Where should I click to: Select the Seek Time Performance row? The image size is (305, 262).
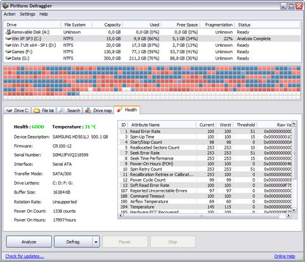[205, 158]
